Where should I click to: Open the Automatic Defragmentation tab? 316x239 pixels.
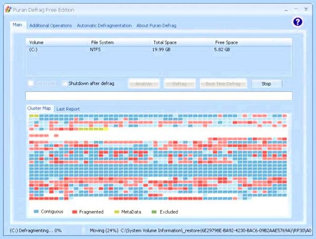(104, 25)
